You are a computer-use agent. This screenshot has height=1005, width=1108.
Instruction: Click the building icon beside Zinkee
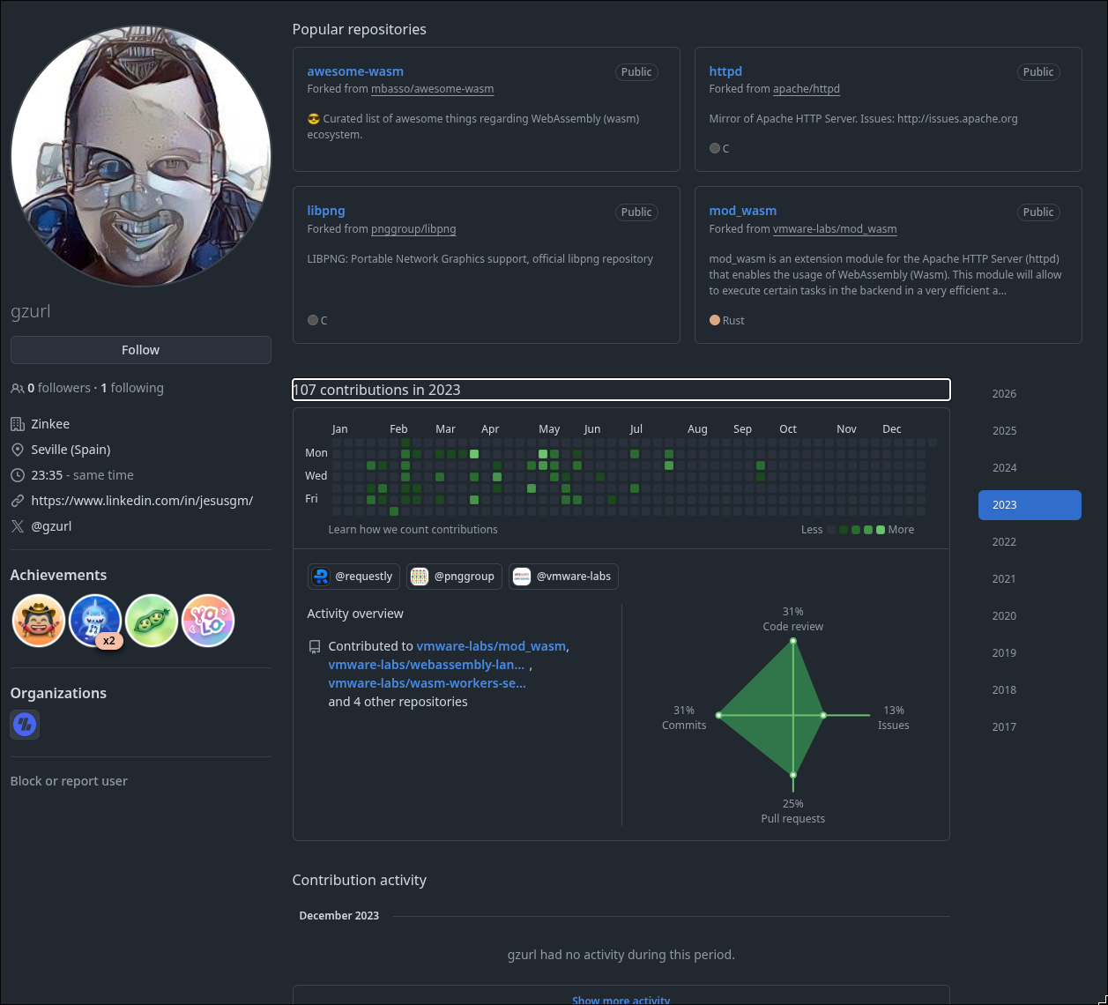17,424
